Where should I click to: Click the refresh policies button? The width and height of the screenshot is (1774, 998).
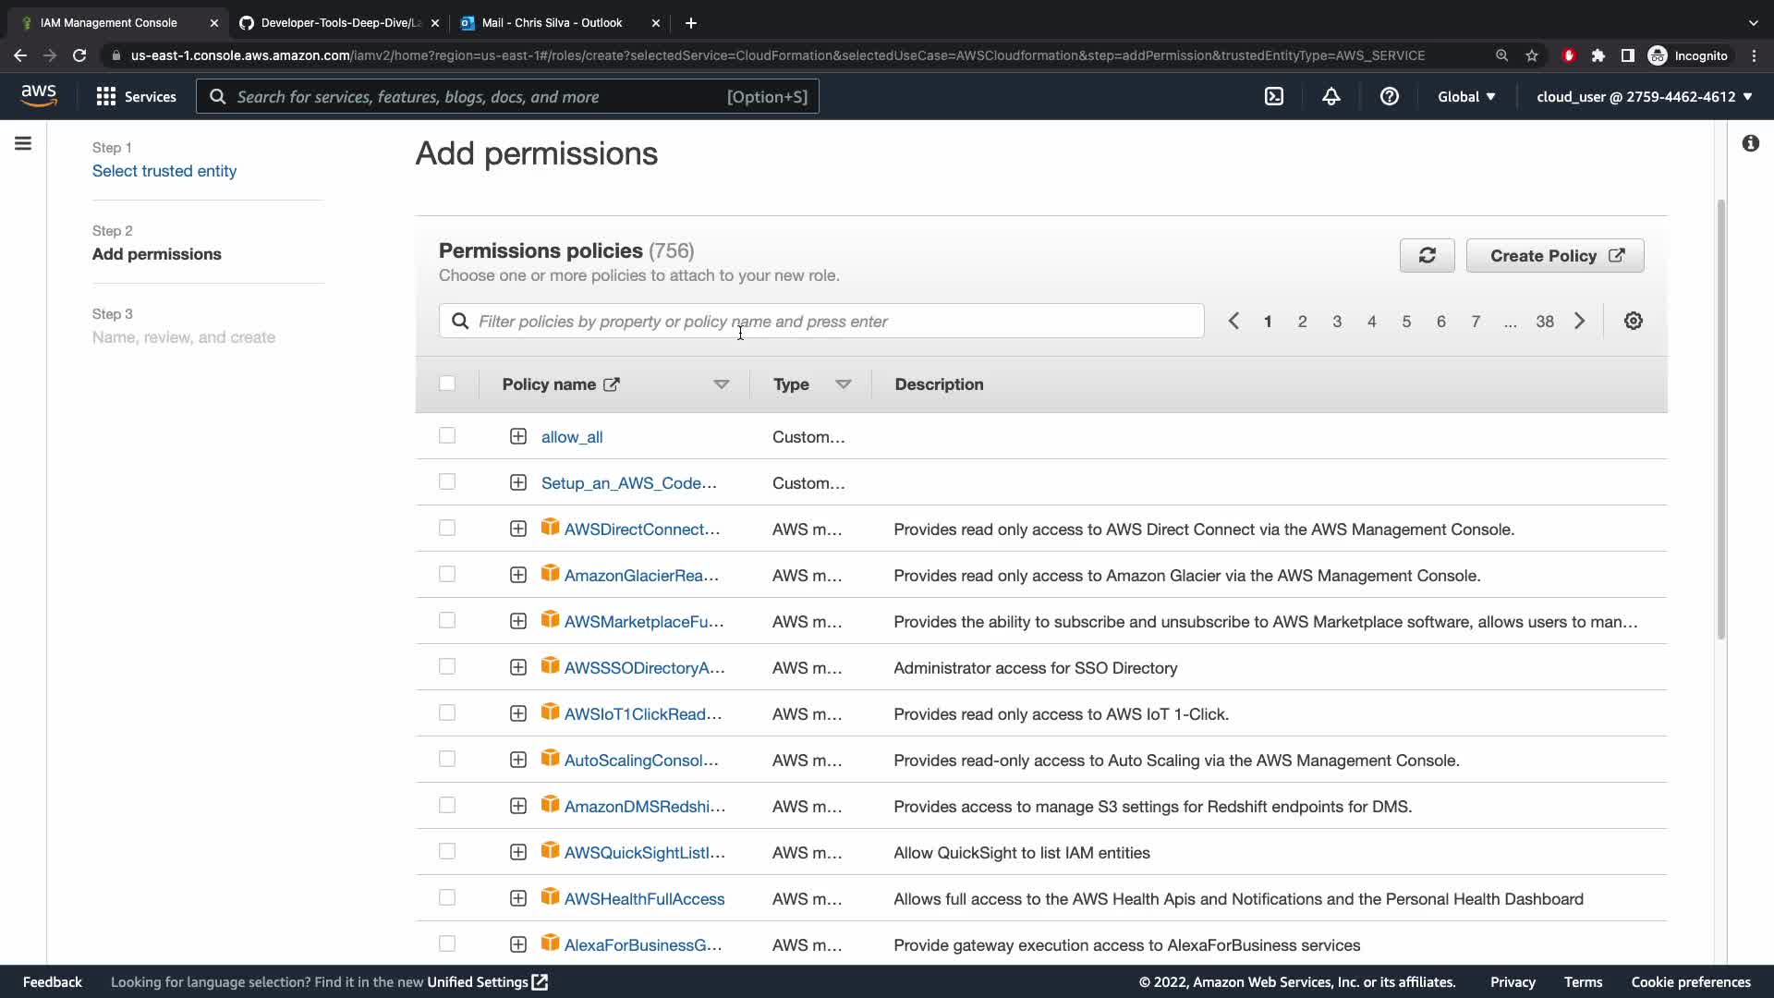[x=1427, y=256]
